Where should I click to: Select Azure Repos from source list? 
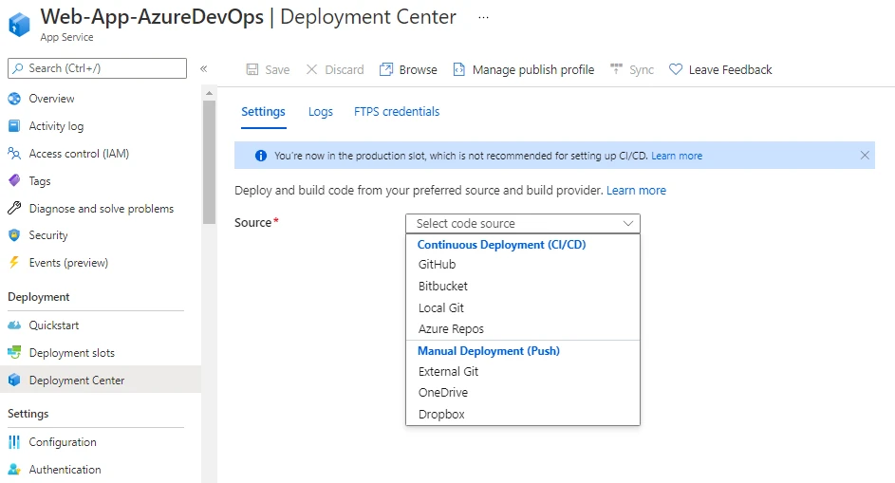click(x=451, y=329)
